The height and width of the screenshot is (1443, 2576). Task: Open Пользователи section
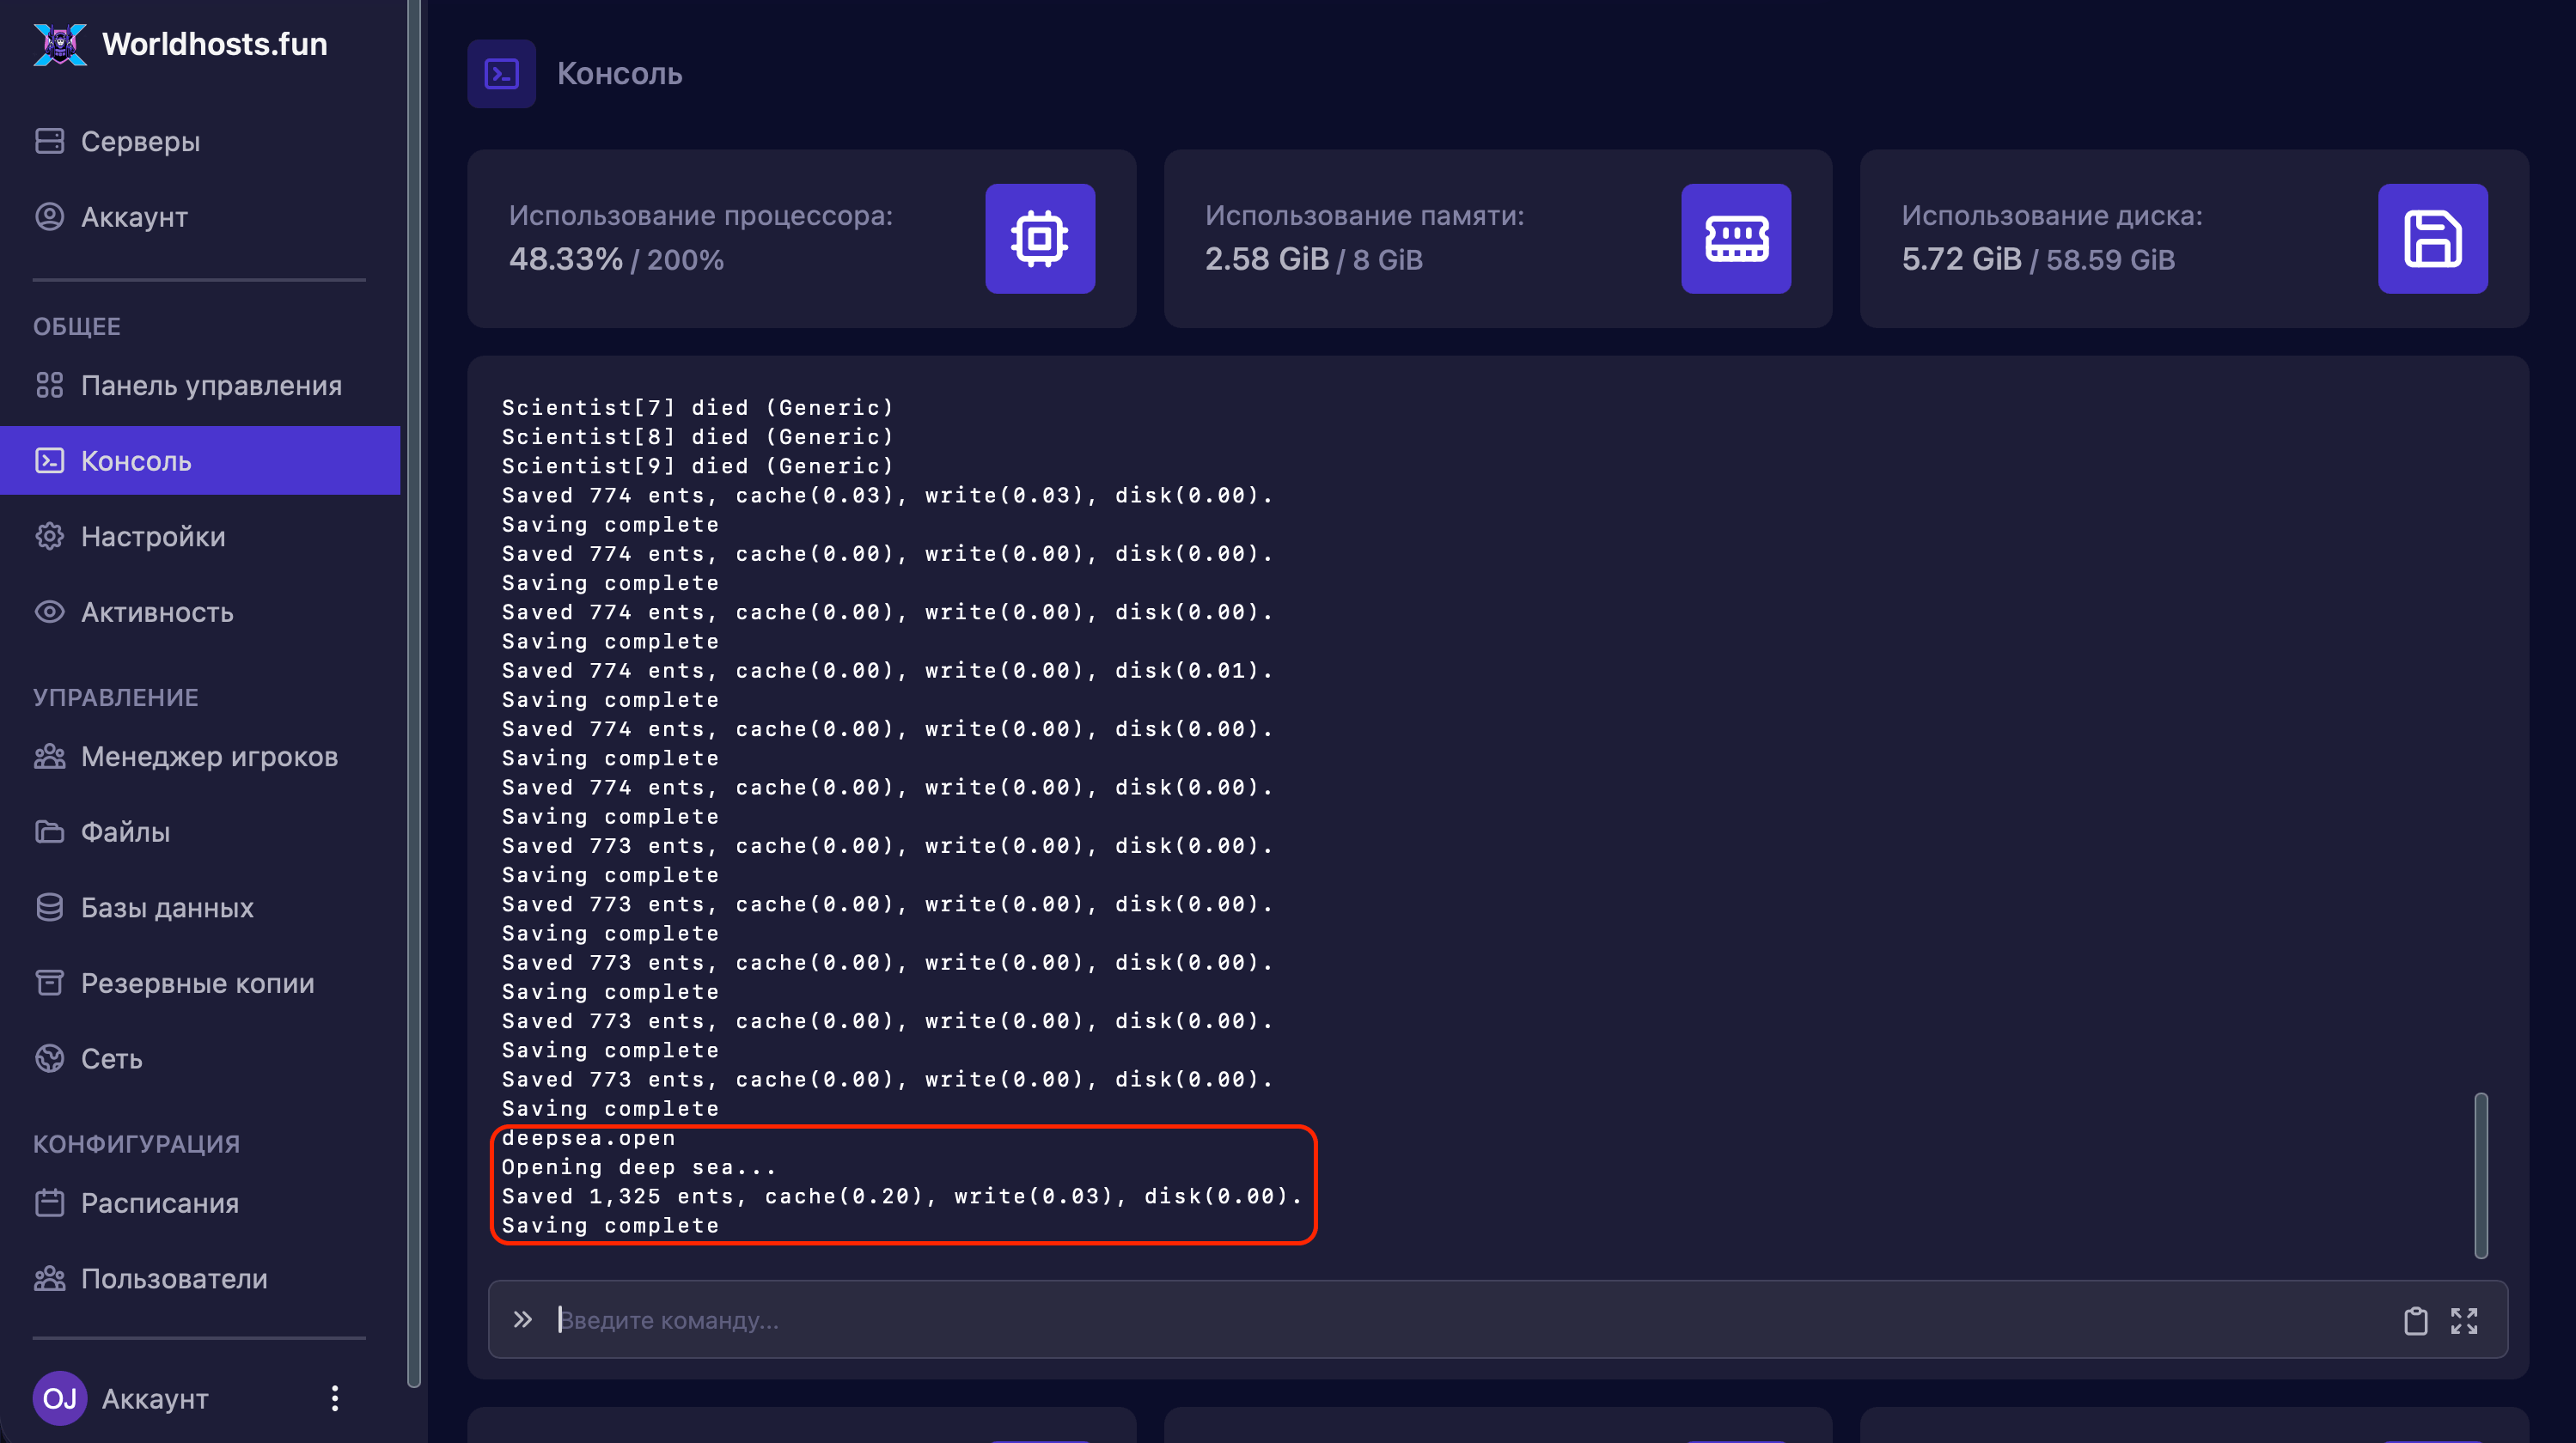pos(200,1279)
